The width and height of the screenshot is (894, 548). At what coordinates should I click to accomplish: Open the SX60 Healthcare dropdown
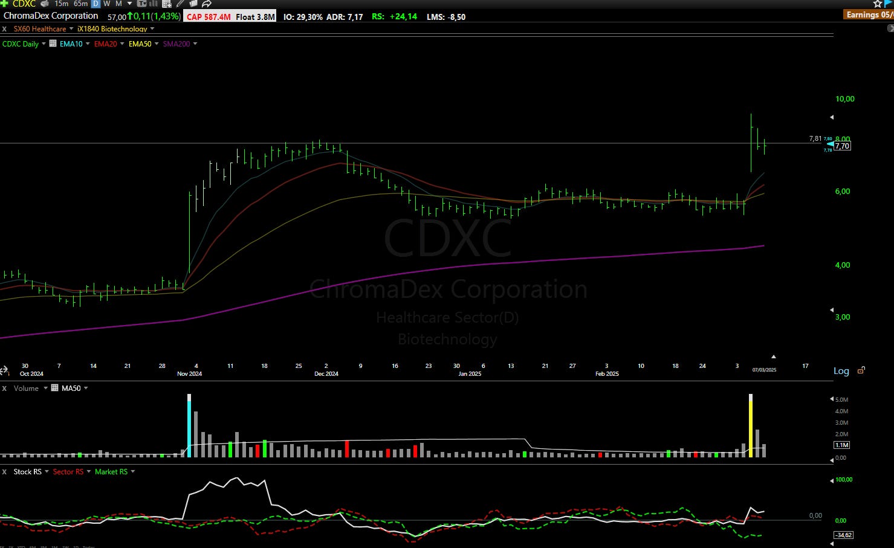[71, 28]
